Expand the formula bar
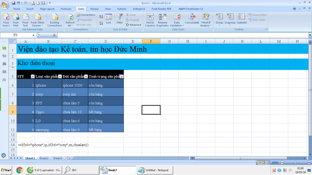This screenshot has height=175, width=312. pyautogui.click(x=310, y=35)
